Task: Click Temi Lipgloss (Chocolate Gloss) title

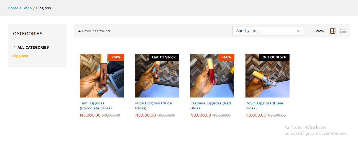Action: pyautogui.click(x=96, y=106)
